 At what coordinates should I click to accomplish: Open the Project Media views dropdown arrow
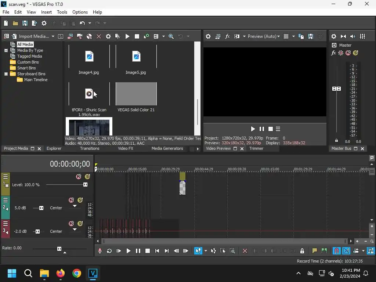163,36
